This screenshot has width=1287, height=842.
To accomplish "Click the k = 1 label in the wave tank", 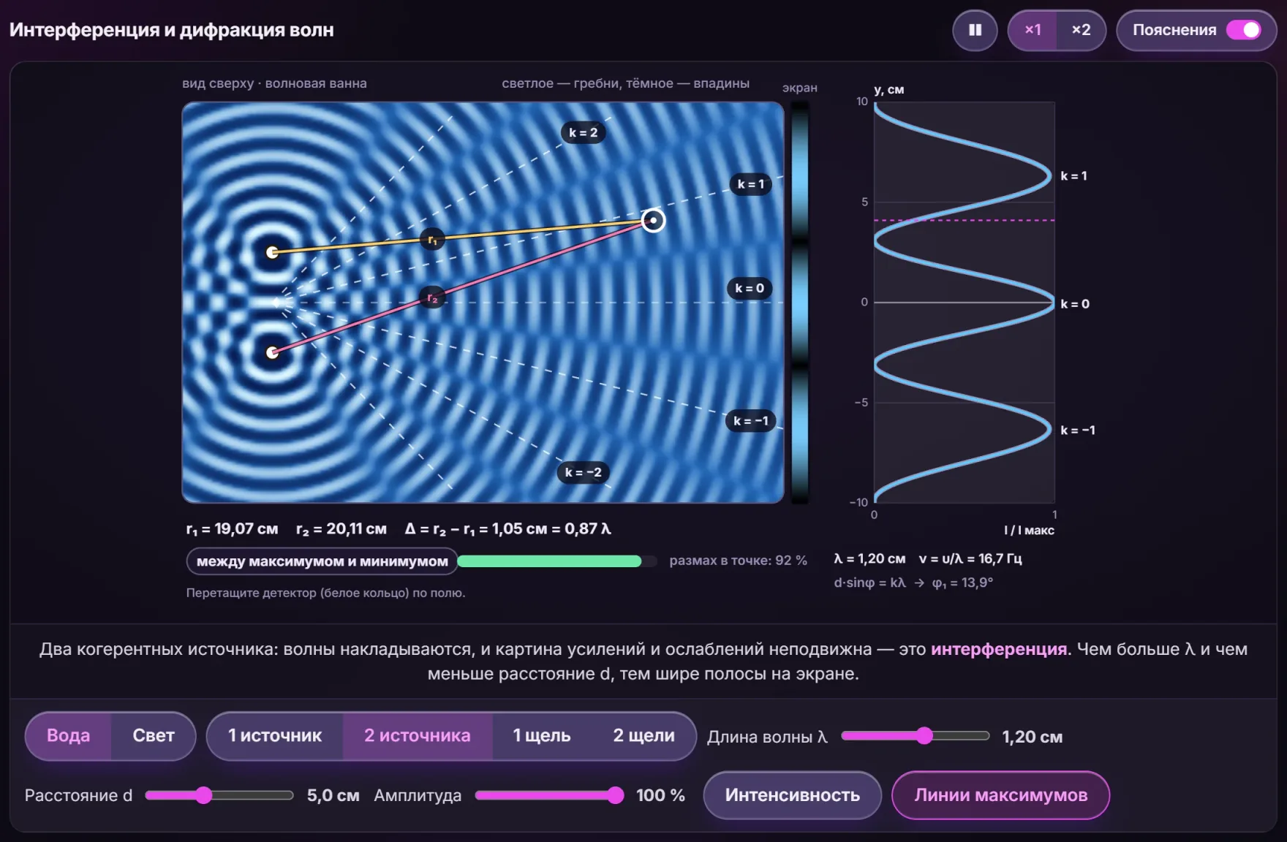I will pos(751,184).
